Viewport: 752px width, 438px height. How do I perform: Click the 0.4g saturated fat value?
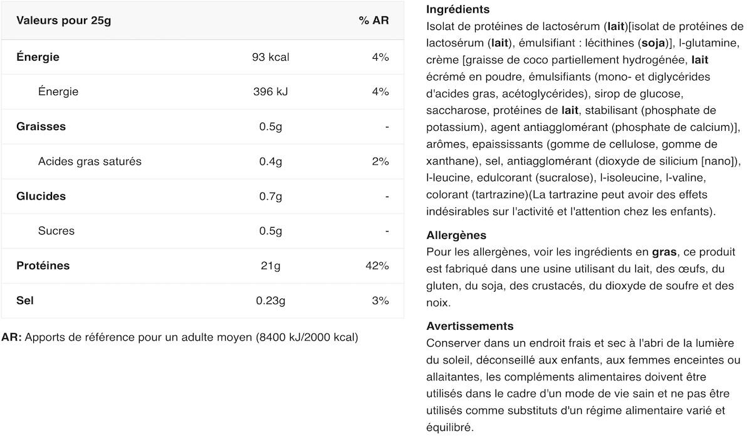click(271, 161)
